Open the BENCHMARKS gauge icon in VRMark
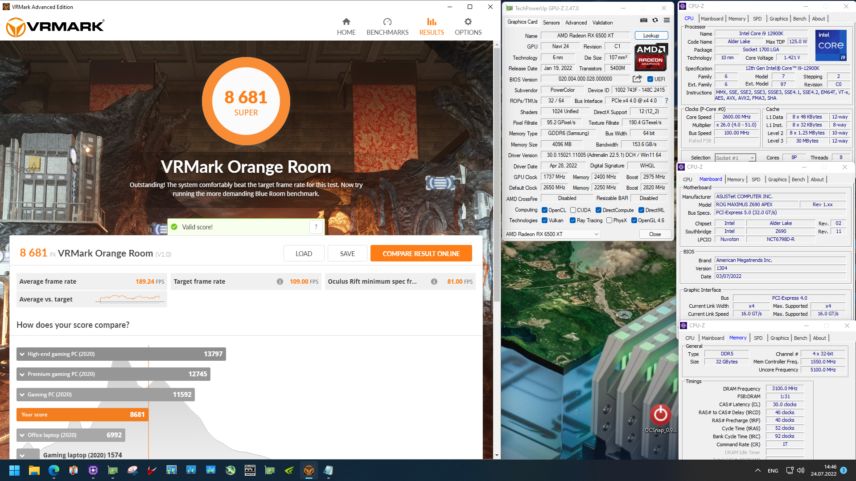856x481 pixels. pyautogui.click(x=387, y=21)
